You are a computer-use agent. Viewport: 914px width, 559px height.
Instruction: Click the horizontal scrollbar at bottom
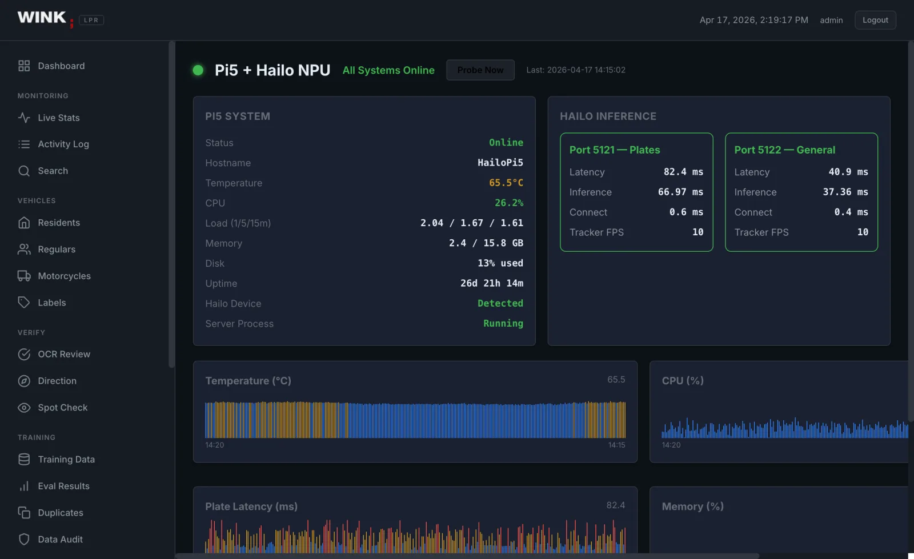pos(467,556)
